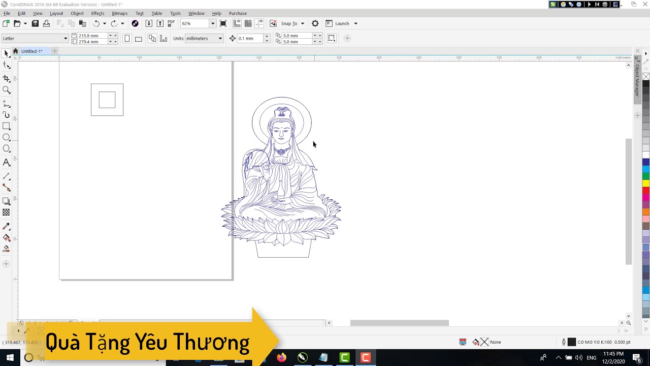
Task: Click the search content icon in toolbar
Action: coord(135,23)
